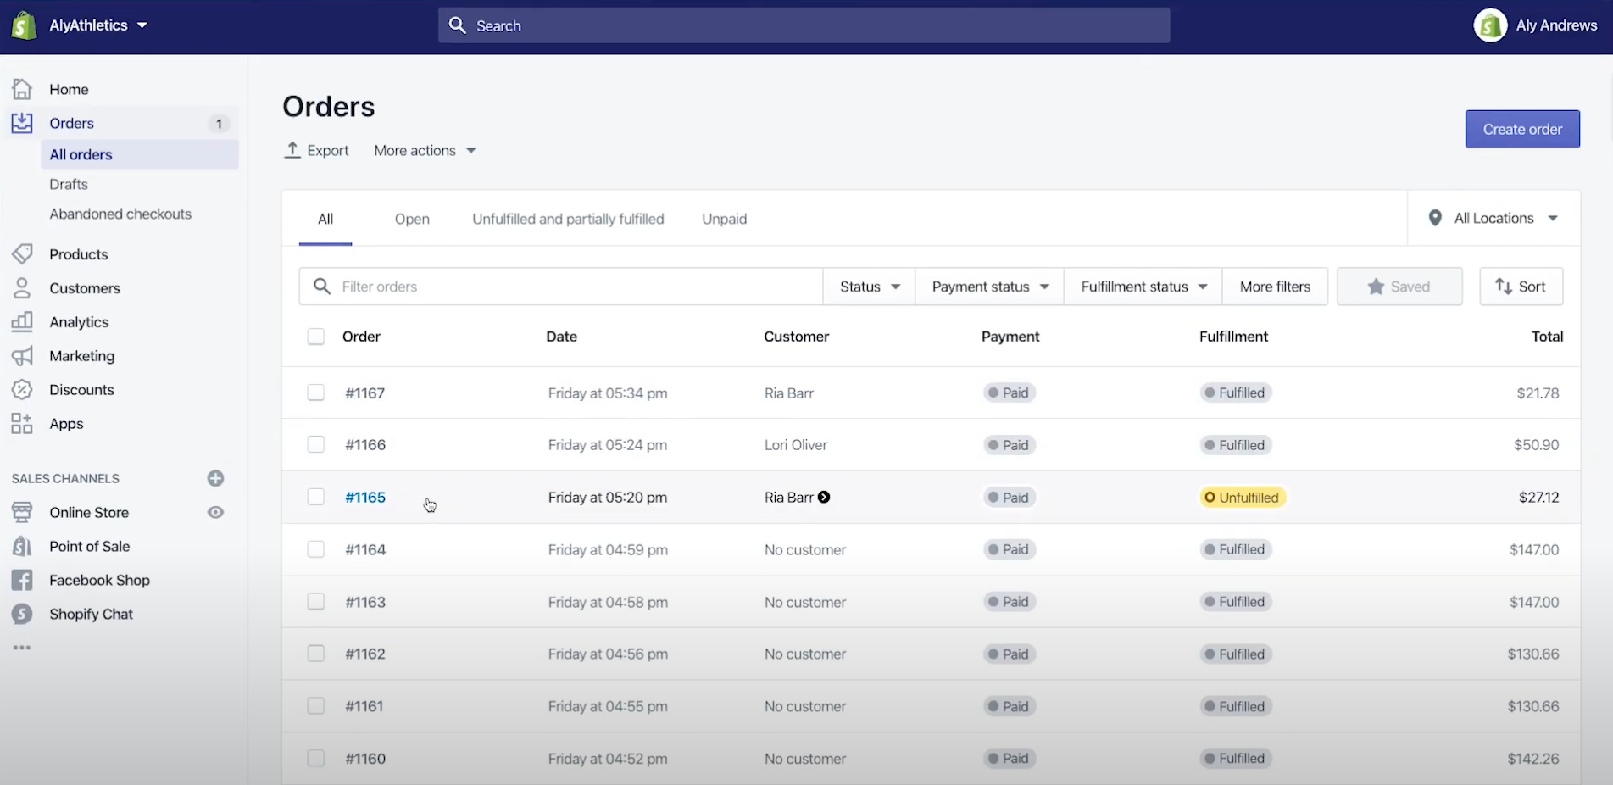
Task: Click the Filter orders input field
Action: pos(561,287)
